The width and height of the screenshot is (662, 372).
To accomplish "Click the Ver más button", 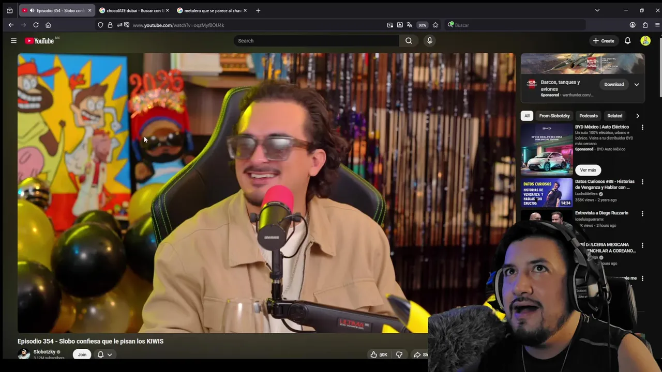I will point(588,170).
